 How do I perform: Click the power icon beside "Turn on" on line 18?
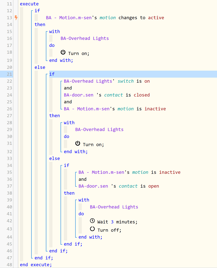click(63, 52)
